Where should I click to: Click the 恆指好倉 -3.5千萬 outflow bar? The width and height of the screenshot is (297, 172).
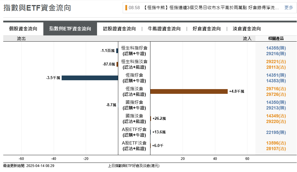coord(90,78)
